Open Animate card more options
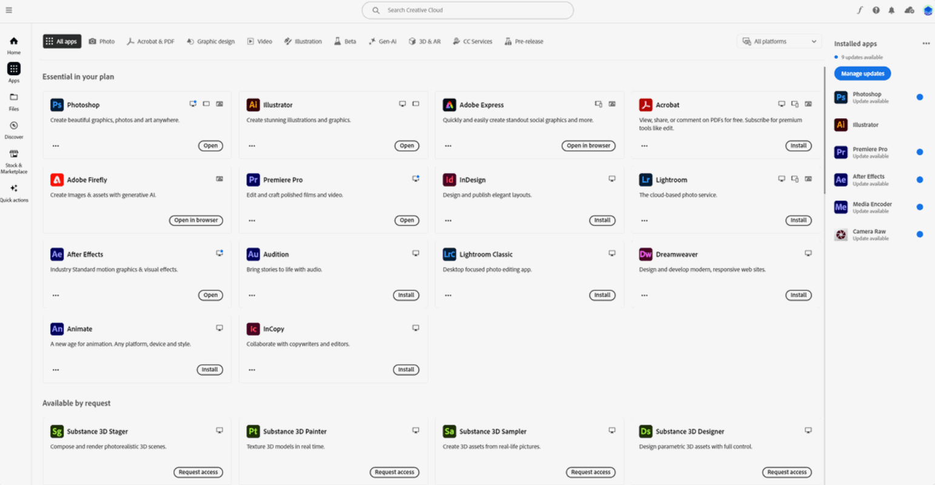935x485 pixels. (56, 370)
